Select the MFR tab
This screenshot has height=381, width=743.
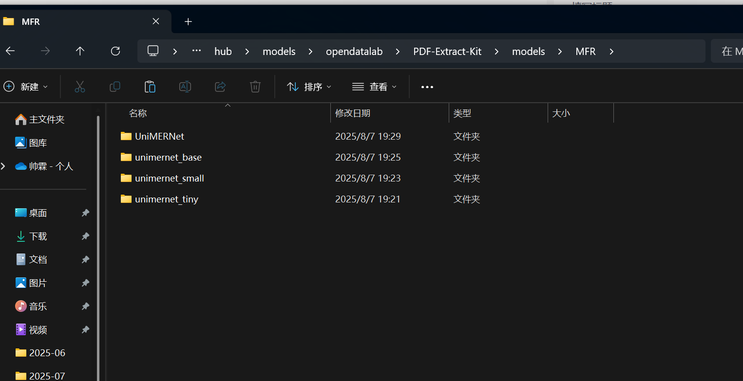pos(85,21)
